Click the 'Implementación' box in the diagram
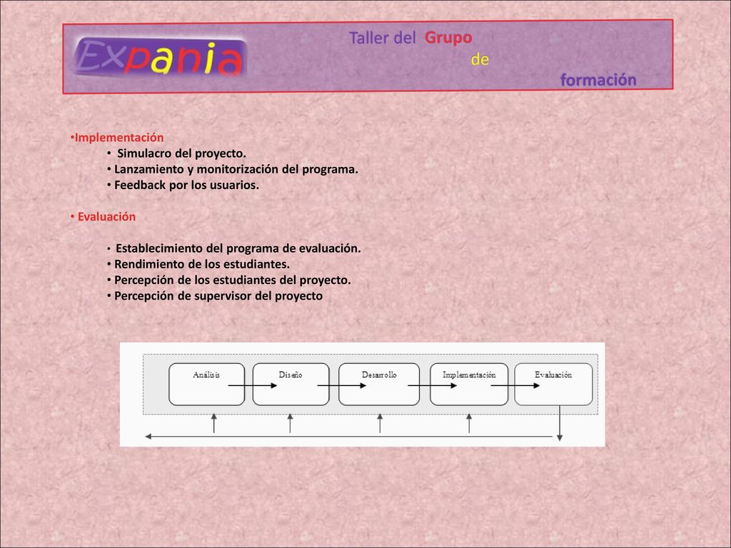731x548 pixels. pos(469,385)
